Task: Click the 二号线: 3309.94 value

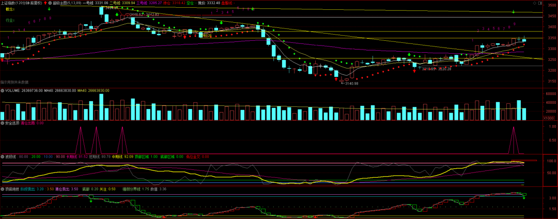Action: [x=122, y=3]
